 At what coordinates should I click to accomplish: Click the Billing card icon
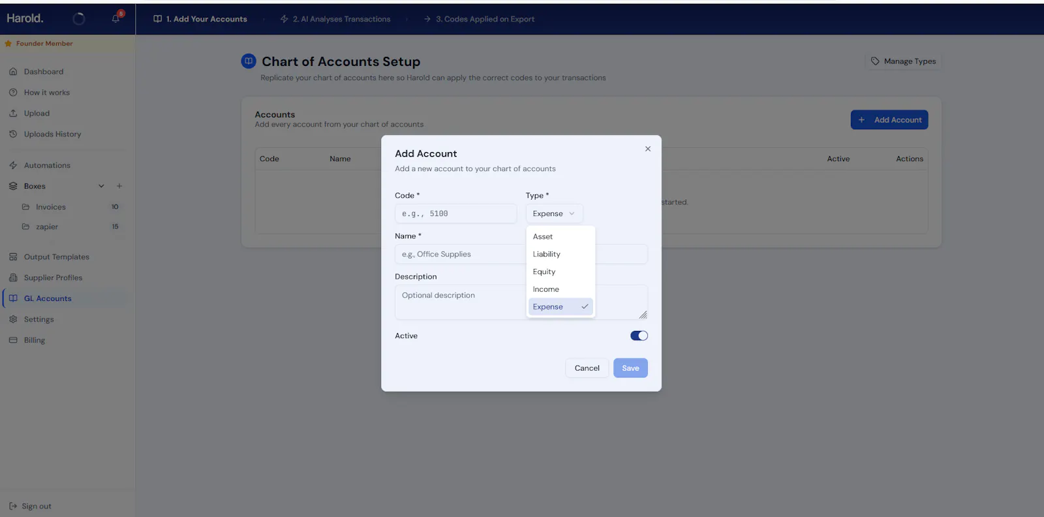pos(13,340)
